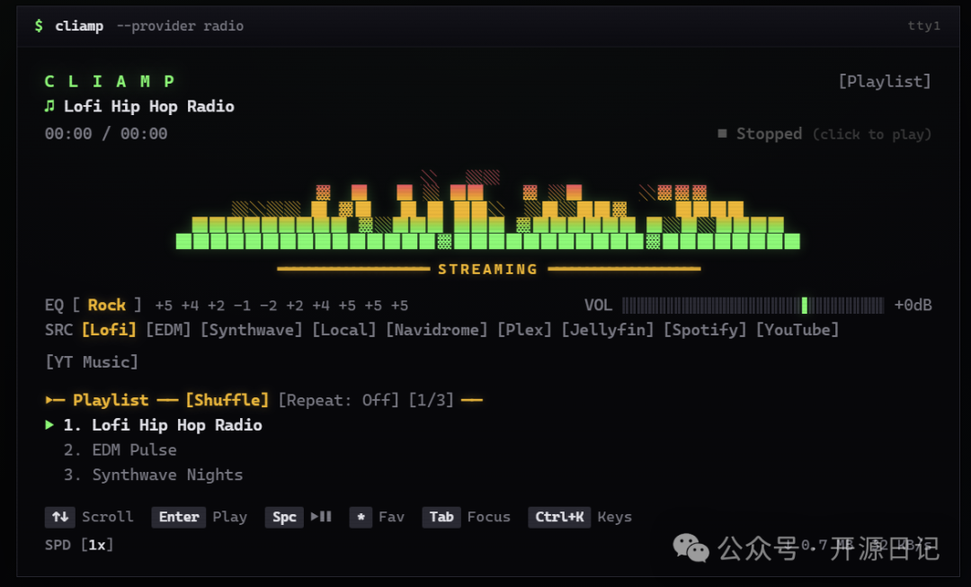The height and width of the screenshot is (587, 971).
Task: Open the Rock EQ preset selector
Action: (x=106, y=306)
